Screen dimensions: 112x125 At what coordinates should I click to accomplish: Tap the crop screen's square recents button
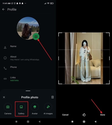tap(72, 122)
